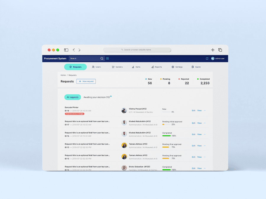Screen dimensions: 266x199
Task: Switch to the Users tab
Action: 96,67
